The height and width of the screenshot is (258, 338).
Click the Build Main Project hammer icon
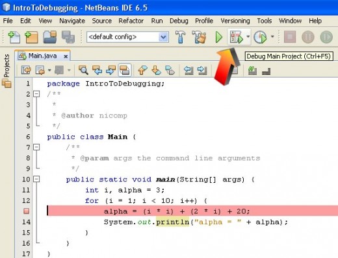click(180, 37)
